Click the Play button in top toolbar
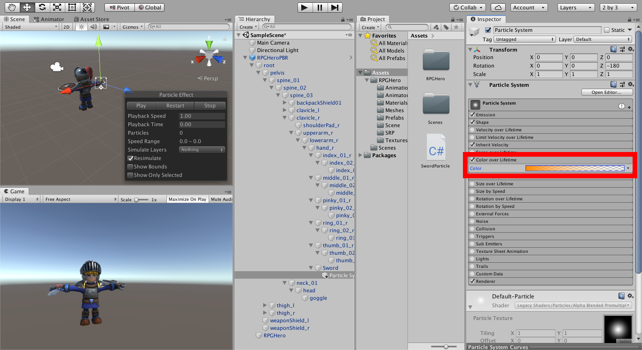 [305, 8]
